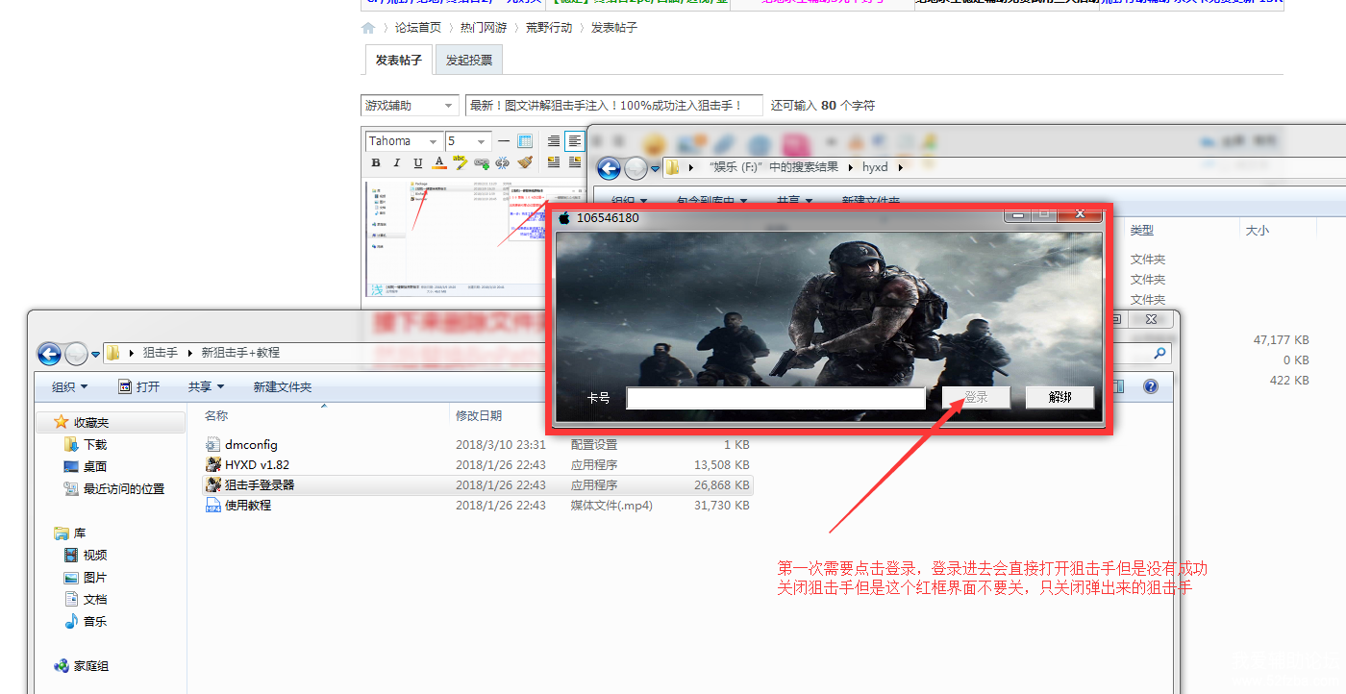
Task: Click hyxd in the search results address bar
Action: pyautogui.click(x=875, y=167)
